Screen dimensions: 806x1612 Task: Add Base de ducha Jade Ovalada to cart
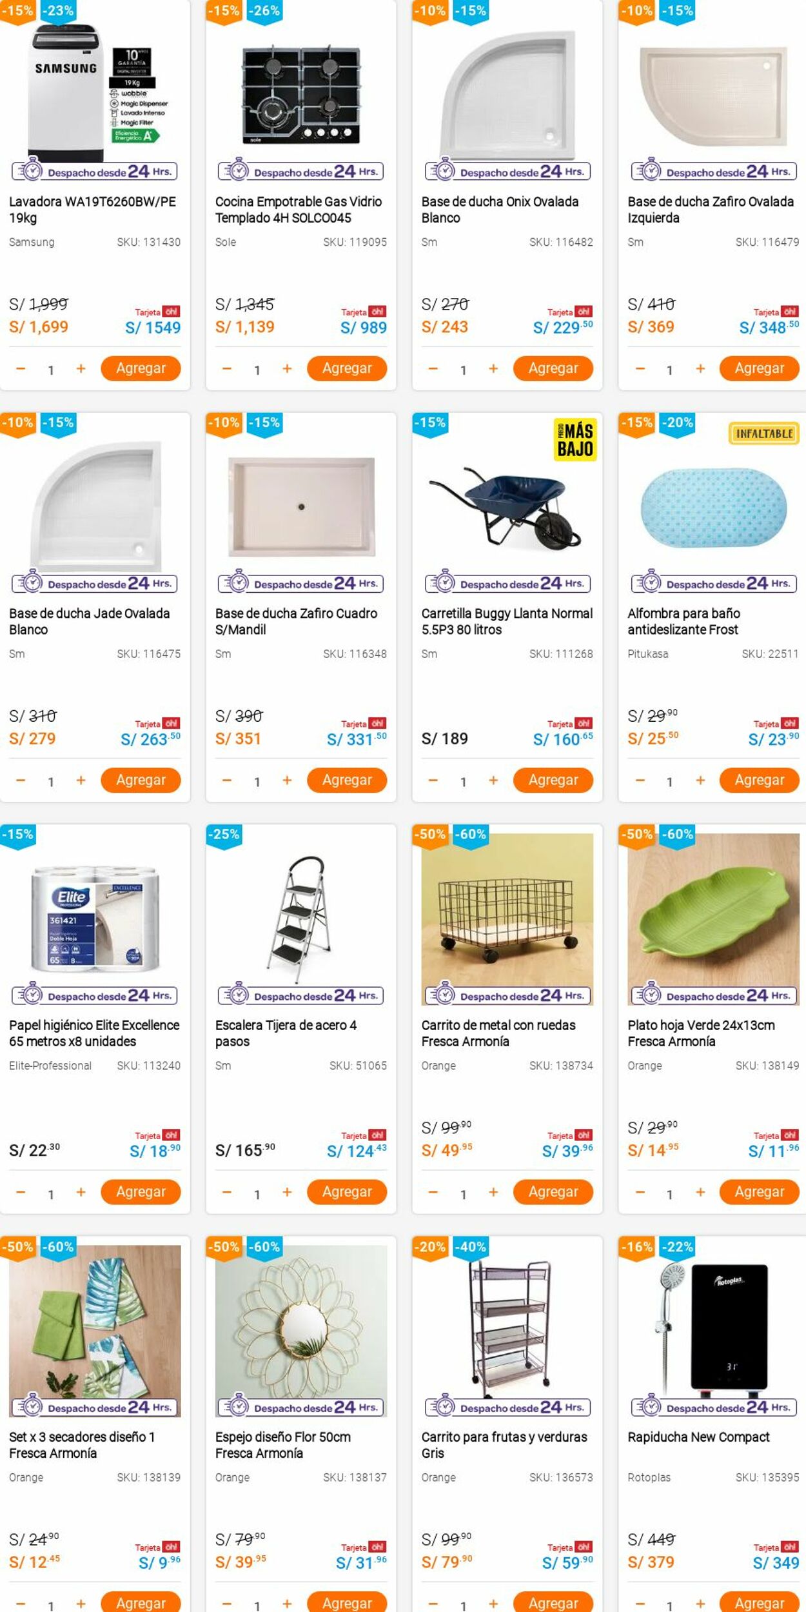pos(141,780)
